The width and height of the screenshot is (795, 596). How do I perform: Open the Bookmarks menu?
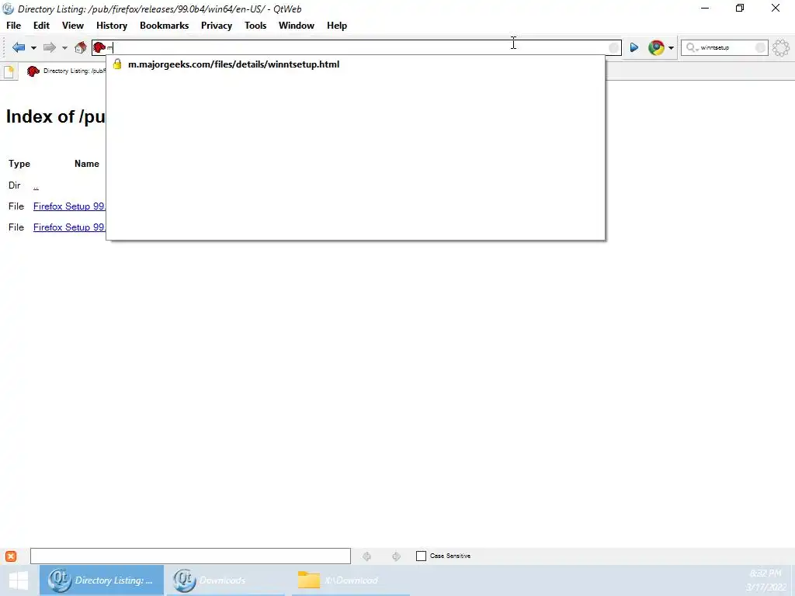165,26
